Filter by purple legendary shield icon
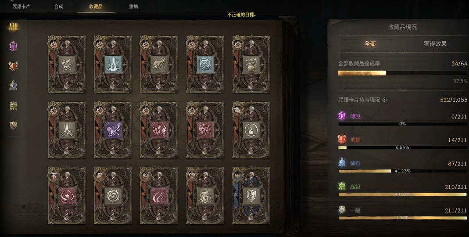Image resolution: width=469 pixels, height=237 pixels. tap(13, 46)
